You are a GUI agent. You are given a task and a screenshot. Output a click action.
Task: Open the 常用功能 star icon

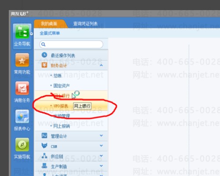(x=22, y=60)
